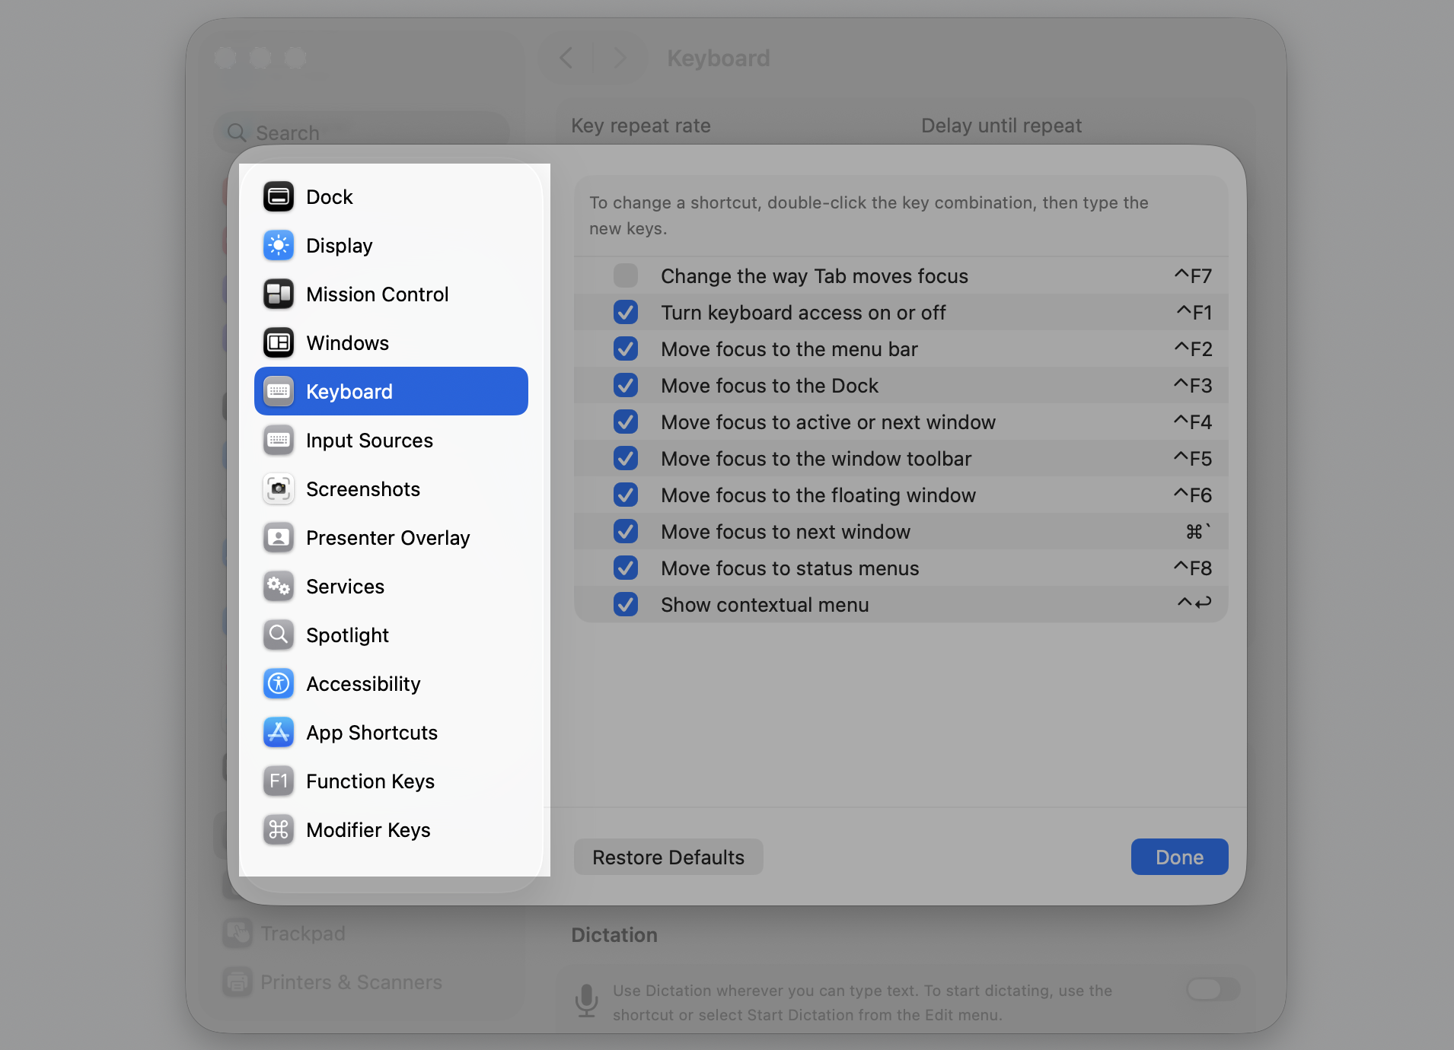1454x1050 pixels.
Task: Click the Windows layout icon
Action: click(279, 343)
